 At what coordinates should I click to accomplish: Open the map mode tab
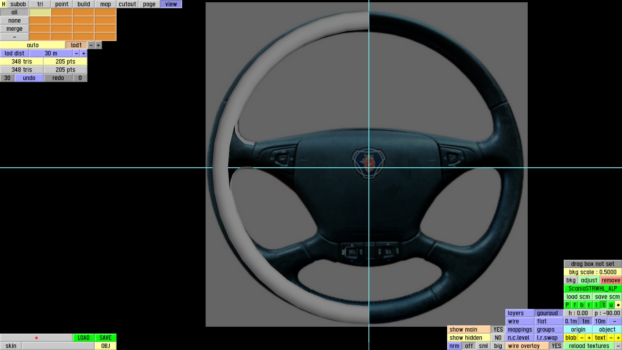coord(106,4)
